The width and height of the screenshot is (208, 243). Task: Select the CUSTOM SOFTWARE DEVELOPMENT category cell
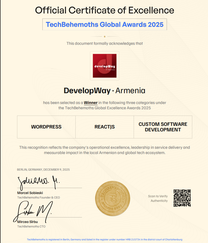pyautogui.click(x=163, y=127)
